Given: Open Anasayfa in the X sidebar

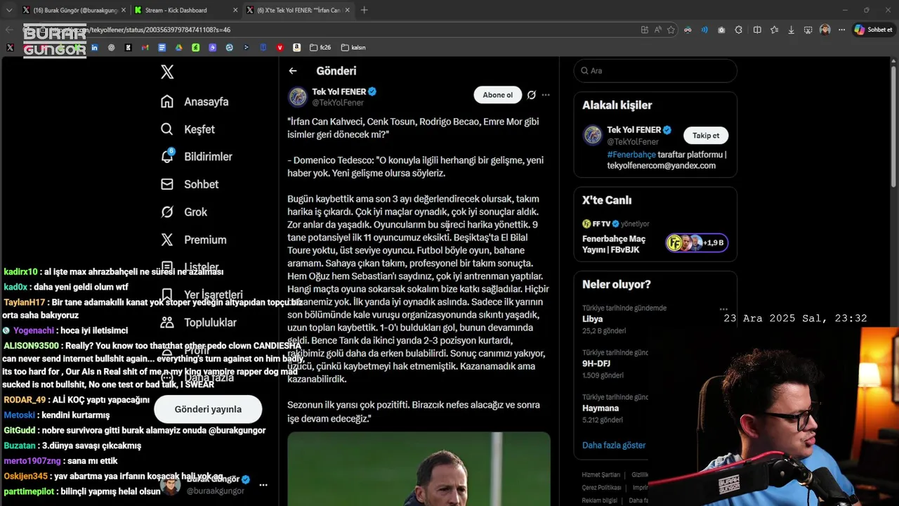Looking at the screenshot, I should pos(195,102).
